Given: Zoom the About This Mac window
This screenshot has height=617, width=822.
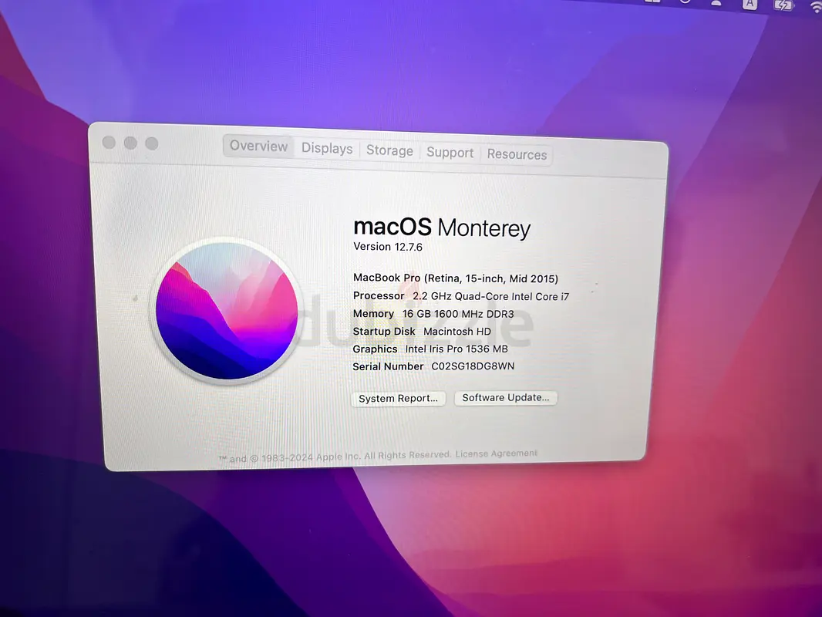Looking at the screenshot, I should pos(152,143).
